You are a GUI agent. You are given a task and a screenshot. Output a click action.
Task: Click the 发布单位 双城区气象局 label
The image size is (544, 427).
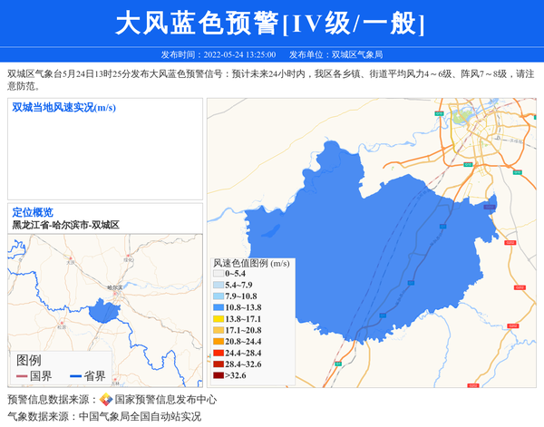coord(337,55)
